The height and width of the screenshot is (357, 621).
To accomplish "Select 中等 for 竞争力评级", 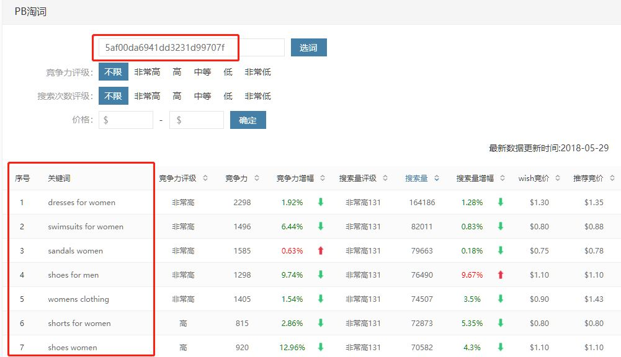I will pyautogui.click(x=202, y=72).
